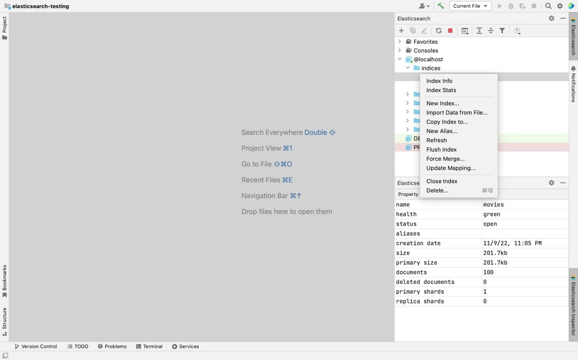Open the TODO tab
Viewport: 578px width, 360px height.
(78, 347)
